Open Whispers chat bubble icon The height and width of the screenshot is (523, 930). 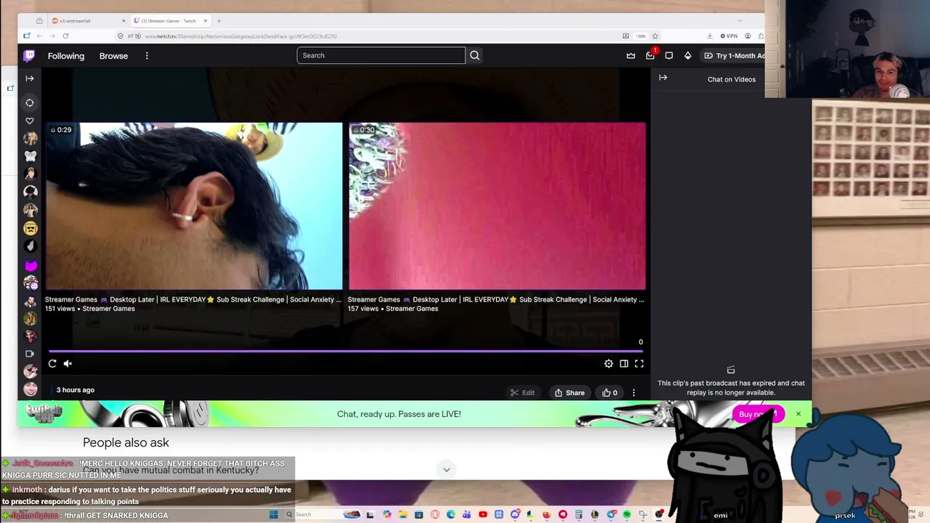pyautogui.click(x=668, y=55)
